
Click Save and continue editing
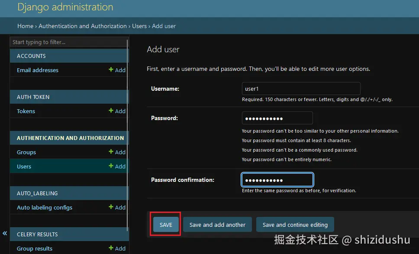click(295, 225)
